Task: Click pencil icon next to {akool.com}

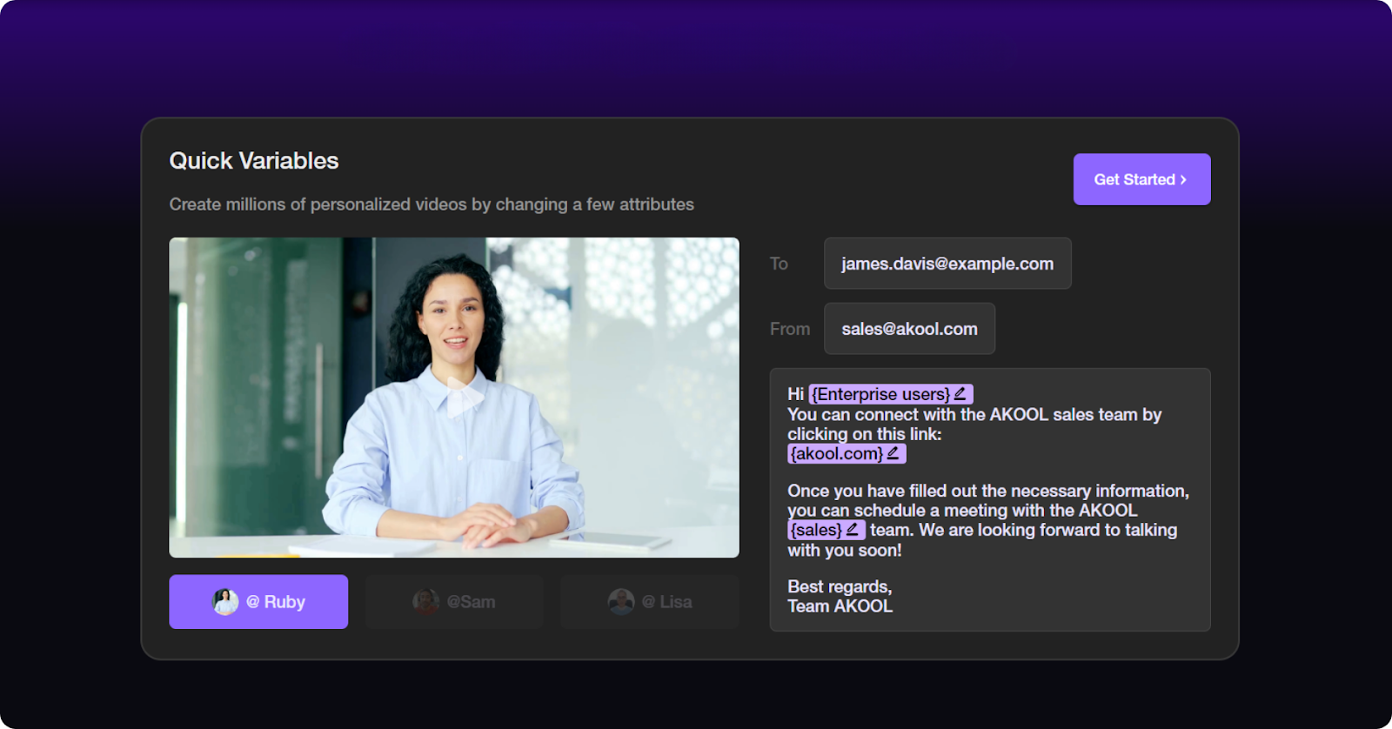Action: [x=893, y=453]
